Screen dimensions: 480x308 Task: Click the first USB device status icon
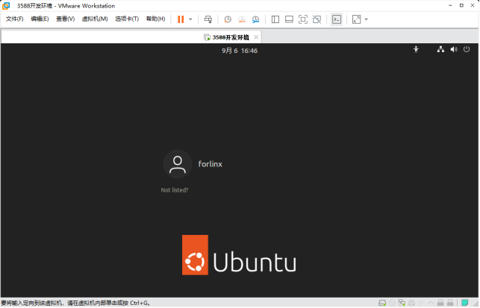click(440, 303)
